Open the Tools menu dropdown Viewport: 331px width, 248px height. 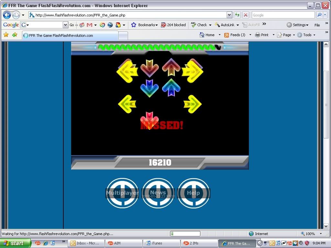point(306,35)
